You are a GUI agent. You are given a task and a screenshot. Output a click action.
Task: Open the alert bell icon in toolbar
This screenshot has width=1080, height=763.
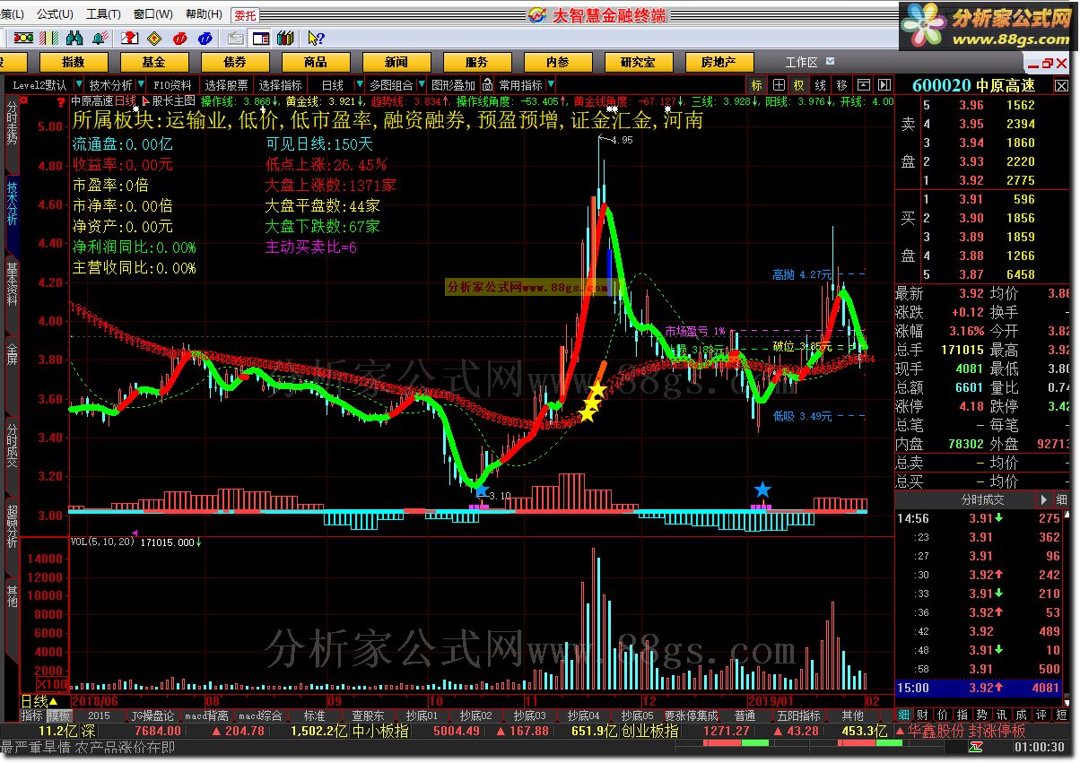pyautogui.click(x=100, y=38)
